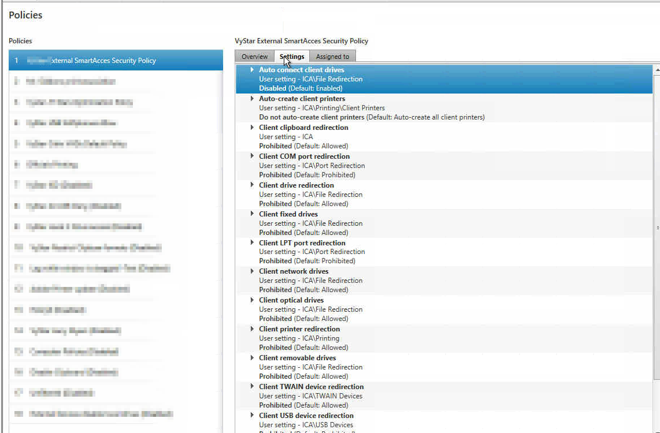Viewport: 660px width, 433px height.
Task: Select 'Client USB device redirection' title
Action: tap(306, 416)
